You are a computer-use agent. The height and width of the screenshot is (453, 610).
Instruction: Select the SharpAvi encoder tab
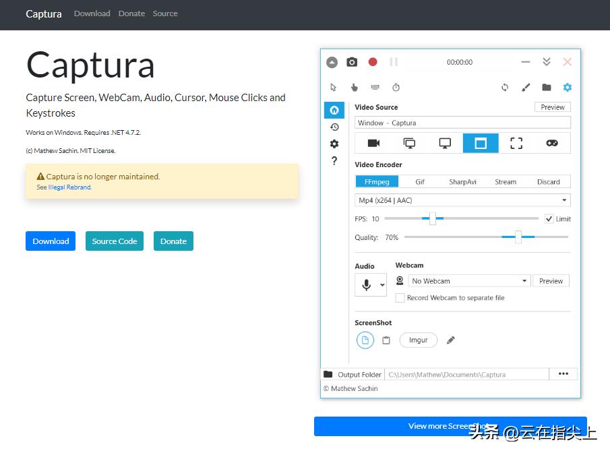pyautogui.click(x=462, y=182)
